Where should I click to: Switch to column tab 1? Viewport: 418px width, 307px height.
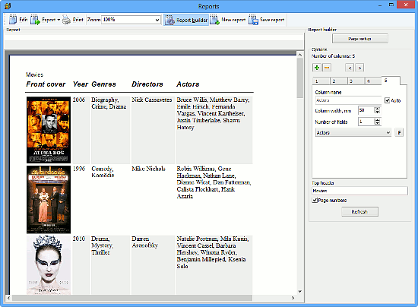pos(321,81)
